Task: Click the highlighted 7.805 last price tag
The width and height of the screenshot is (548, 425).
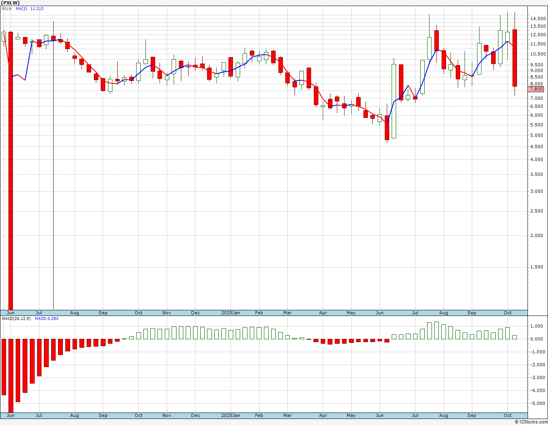Action: [537, 89]
